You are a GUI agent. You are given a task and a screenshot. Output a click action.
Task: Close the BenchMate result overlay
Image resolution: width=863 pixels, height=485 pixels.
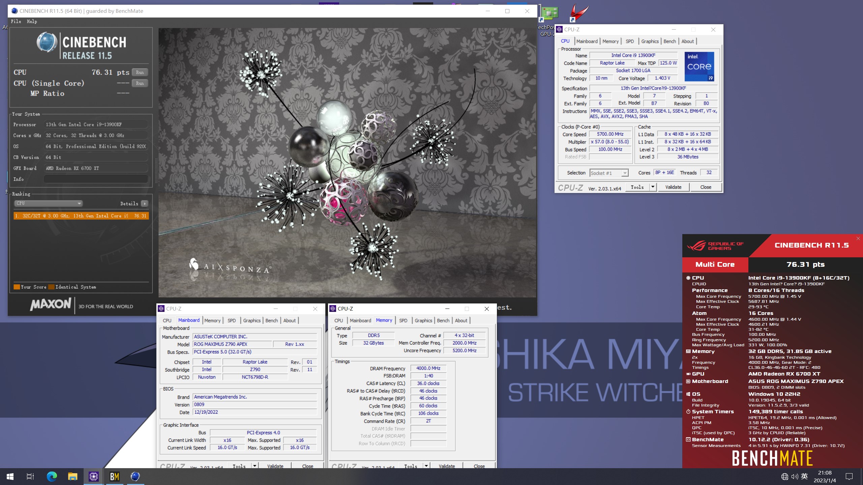858,238
